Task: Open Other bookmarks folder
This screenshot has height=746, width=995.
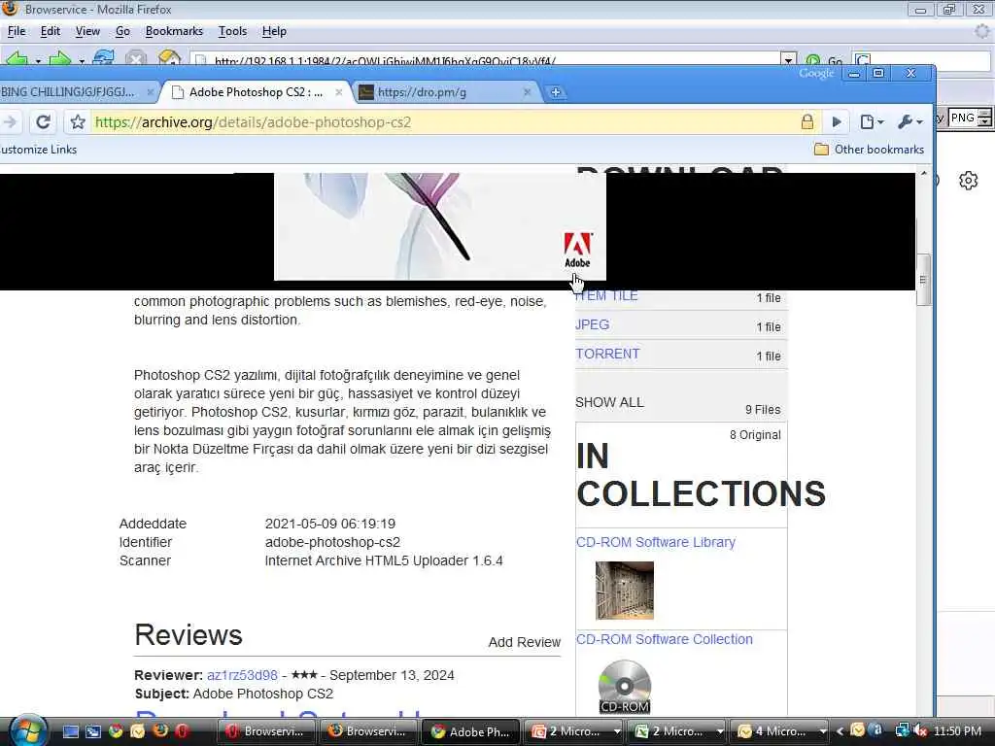Action: pyautogui.click(x=869, y=150)
